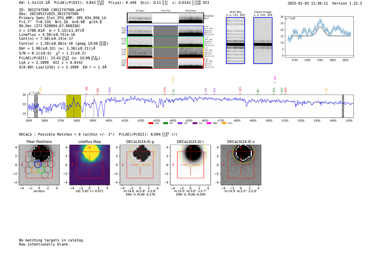381x259 pixels.
Task: Select the s/b: 5.82 +/- 0.071 caption
Action: click(90, 191)
